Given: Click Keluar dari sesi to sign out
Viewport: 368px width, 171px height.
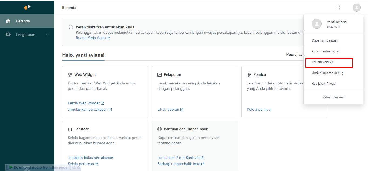Looking at the screenshot, I should (x=333, y=97).
